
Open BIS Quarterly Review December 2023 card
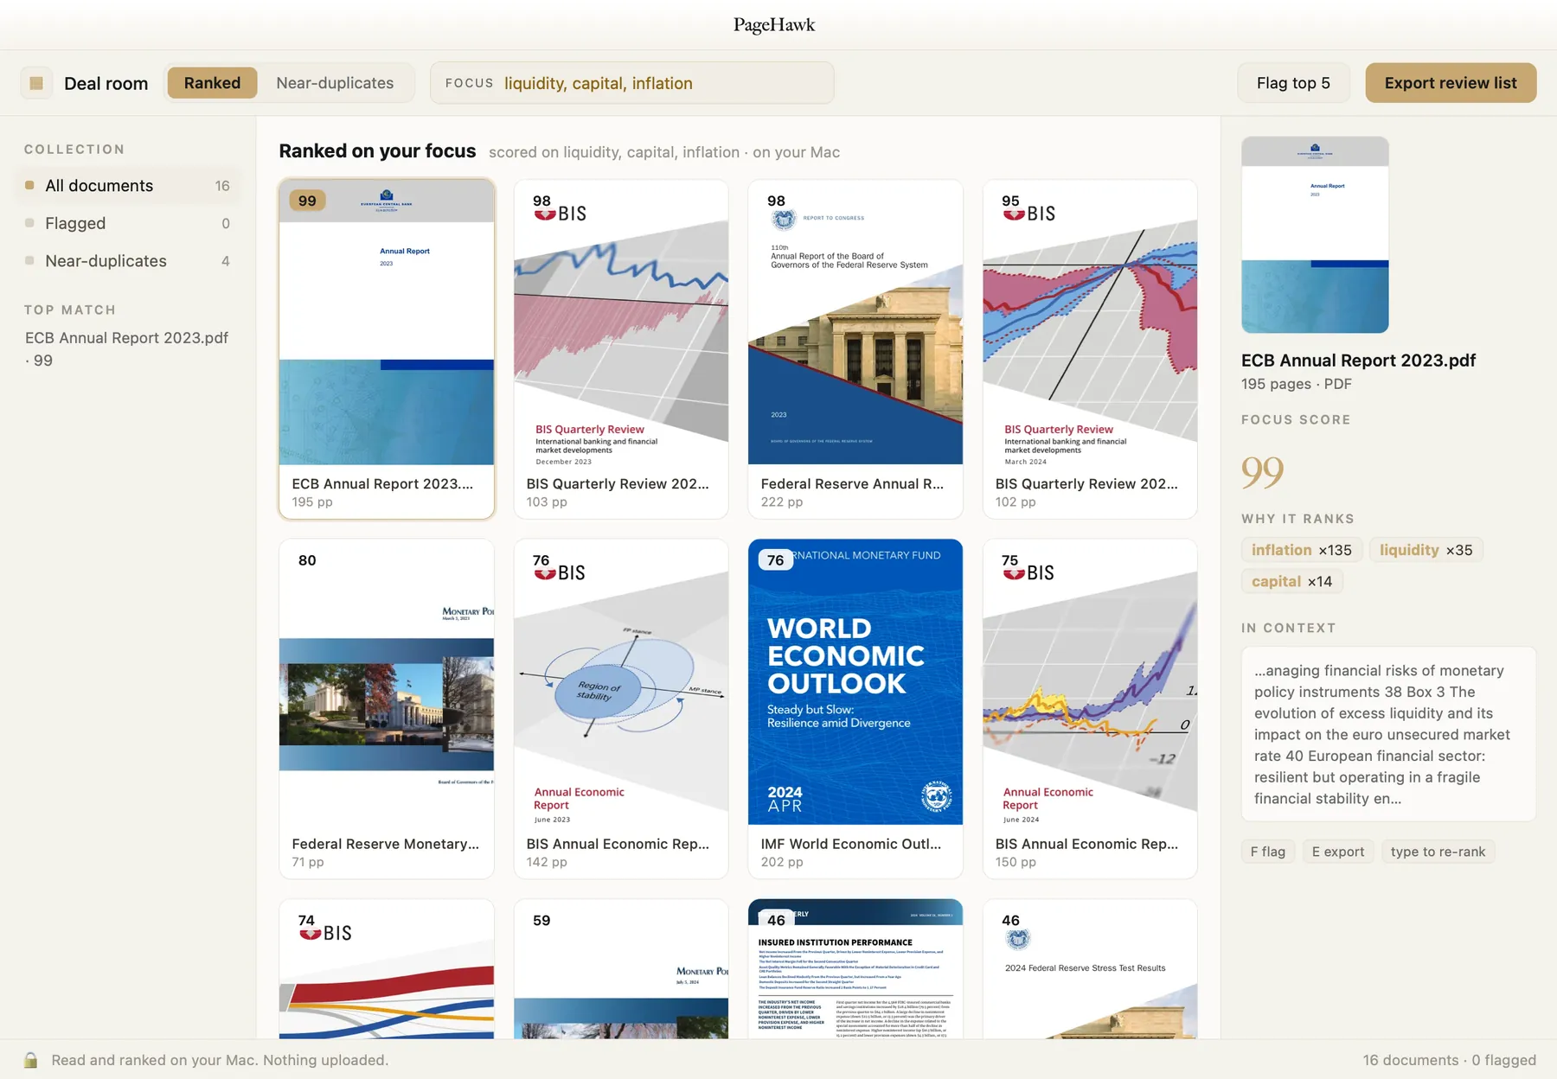click(x=621, y=349)
